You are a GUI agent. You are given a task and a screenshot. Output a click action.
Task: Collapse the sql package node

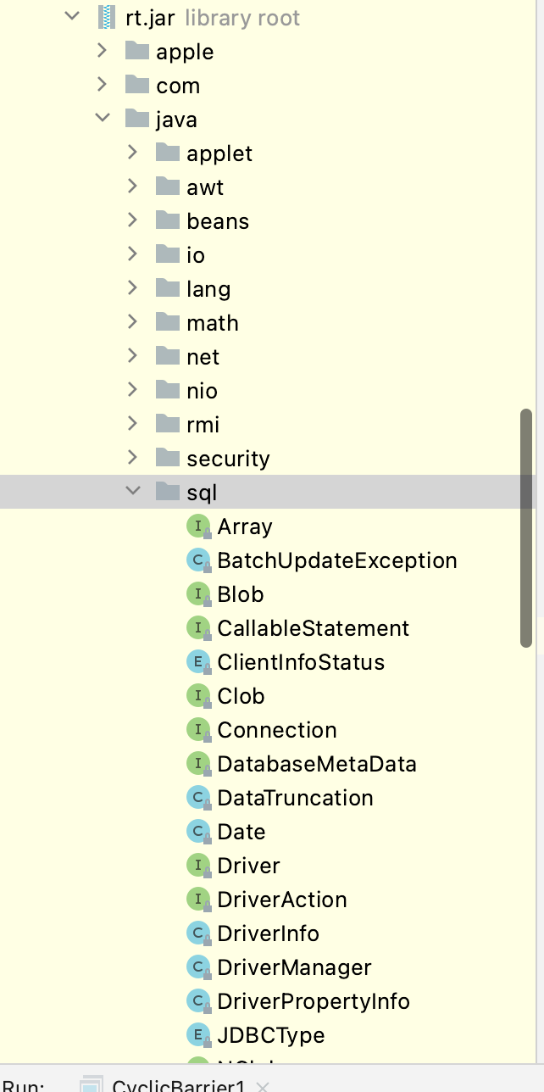pyautogui.click(x=133, y=492)
